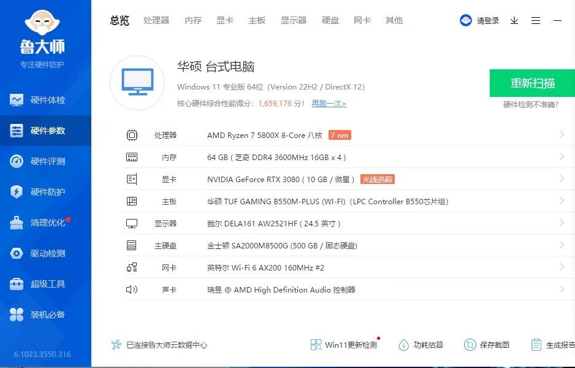Click the 华硕 TUF GAMING B550M-PLUS text
The width and height of the screenshot is (575, 368).
click(x=328, y=201)
